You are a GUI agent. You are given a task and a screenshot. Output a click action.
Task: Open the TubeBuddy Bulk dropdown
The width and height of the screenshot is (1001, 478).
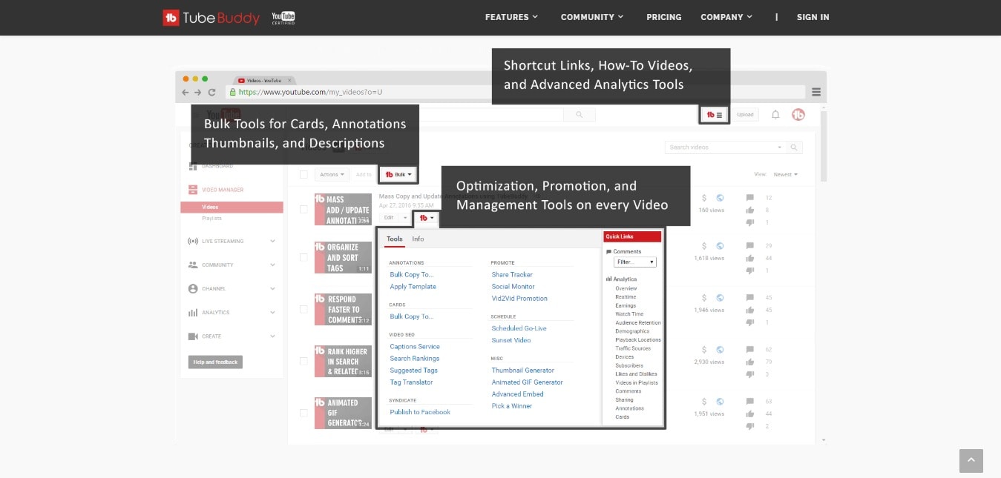[399, 175]
